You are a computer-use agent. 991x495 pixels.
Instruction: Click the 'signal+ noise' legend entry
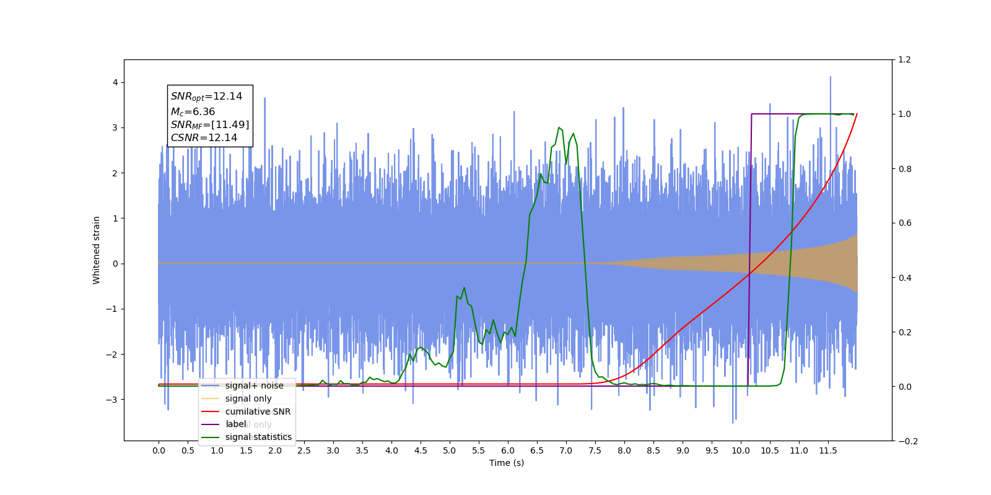tap(242, 385)
